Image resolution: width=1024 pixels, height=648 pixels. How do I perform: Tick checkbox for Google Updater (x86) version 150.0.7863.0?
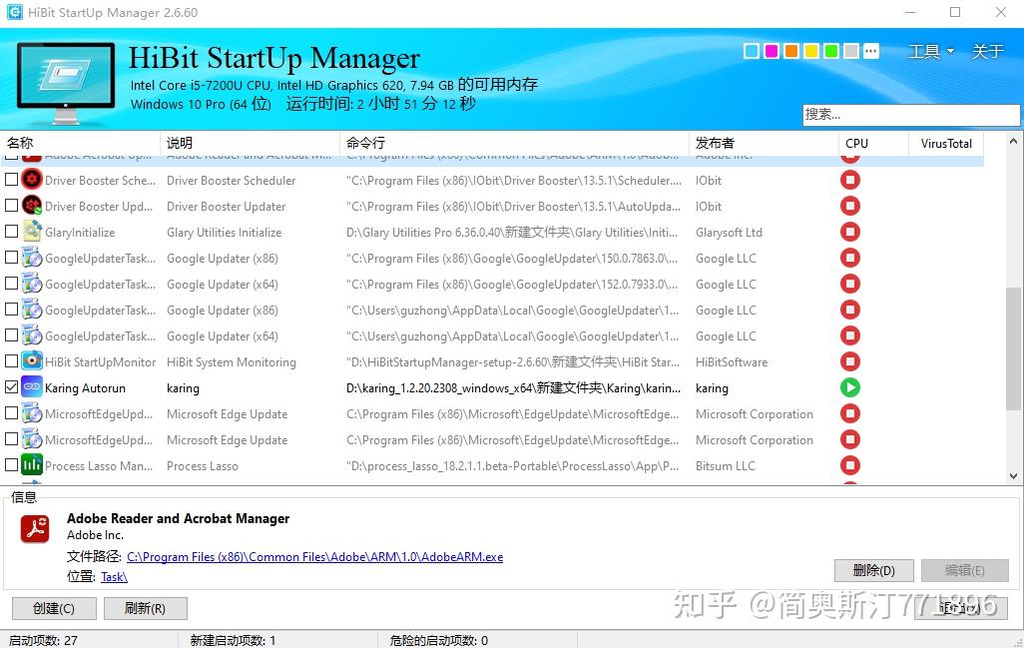pyautogui.click(x=11, y=257)
